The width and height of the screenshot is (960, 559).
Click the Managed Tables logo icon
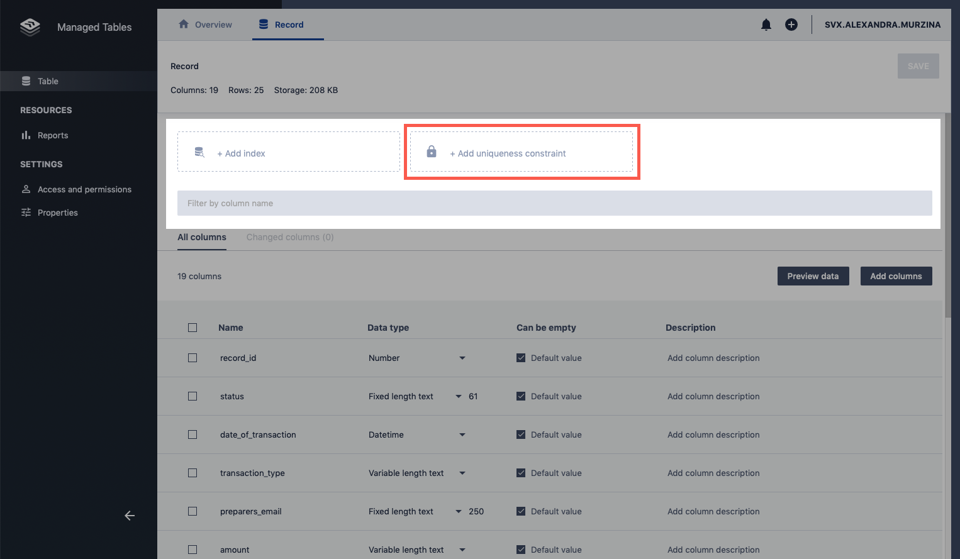tap(30, 27)
